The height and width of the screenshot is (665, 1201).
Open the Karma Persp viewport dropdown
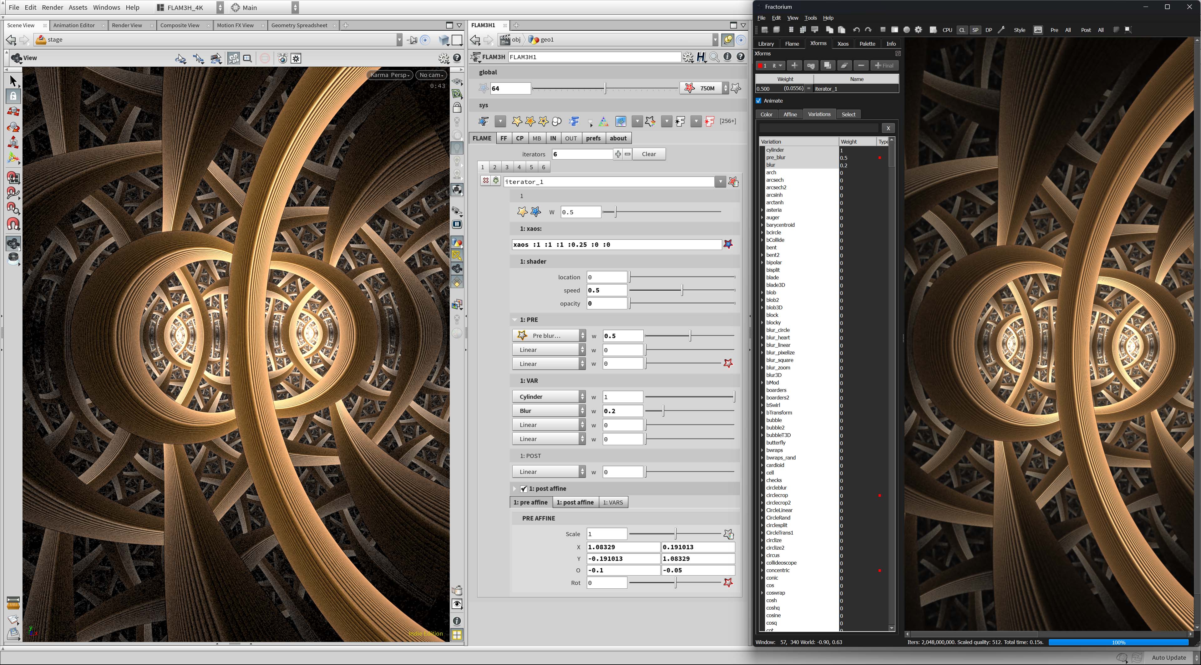[389, 75]
